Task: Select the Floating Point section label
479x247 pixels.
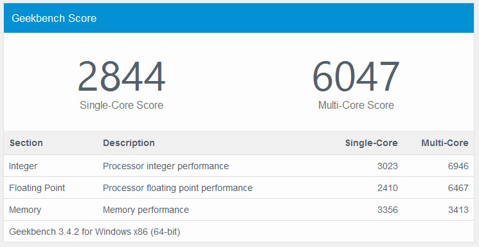Action: [37, 188]
